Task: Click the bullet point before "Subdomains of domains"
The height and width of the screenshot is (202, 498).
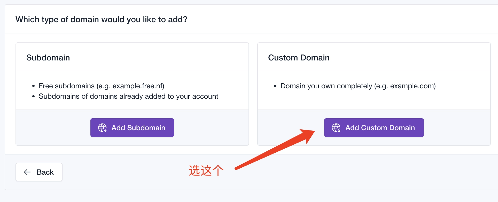Action: point(33,96)
